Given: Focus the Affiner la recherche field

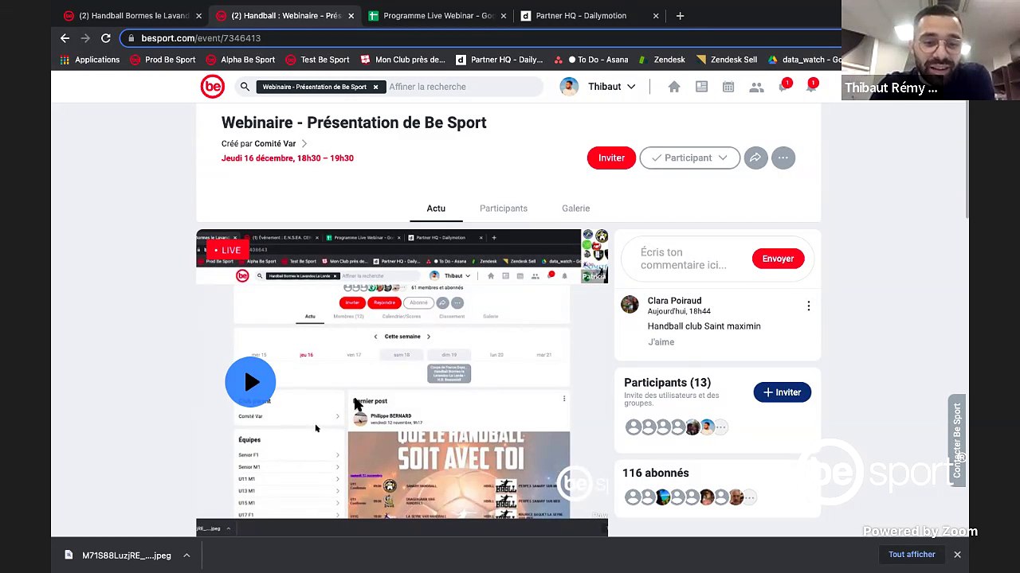Looking at the screenshot, I should (x=464, y=87).
